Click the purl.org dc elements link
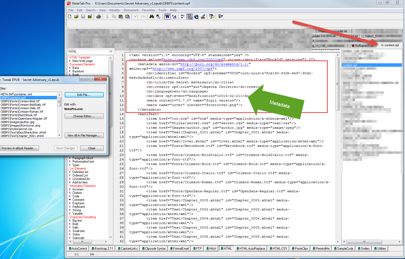Viewport: 405px width, 259px height. click(214, 64)
